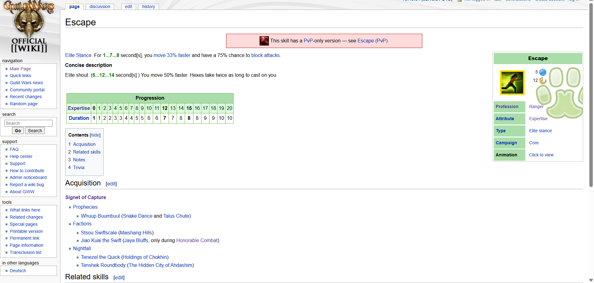This screenshot has height=283, width=594.
Task: Open Signet of Capture link
Action: pos(86,197)
